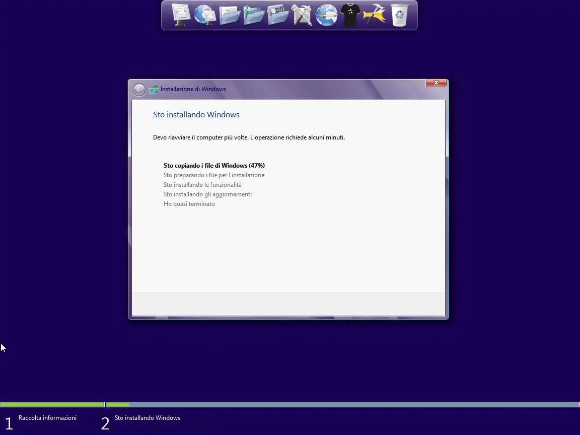The width and height of the screenshot is (580, 435).
Task: Click the round back arrow in installer title bar
Action: click(139, 90)
